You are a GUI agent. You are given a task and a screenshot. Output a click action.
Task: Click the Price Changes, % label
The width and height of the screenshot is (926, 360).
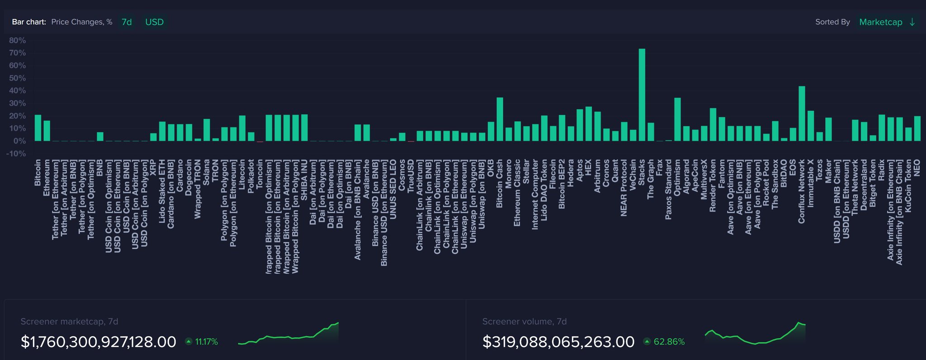click(82, 22)
